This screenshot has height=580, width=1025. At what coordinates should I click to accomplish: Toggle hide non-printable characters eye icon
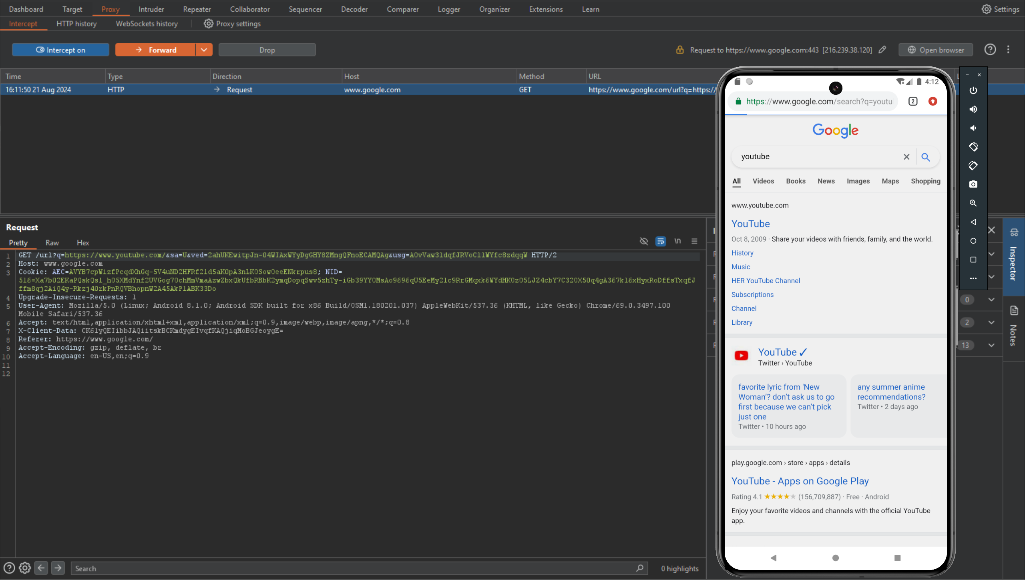tap(643, 241)
